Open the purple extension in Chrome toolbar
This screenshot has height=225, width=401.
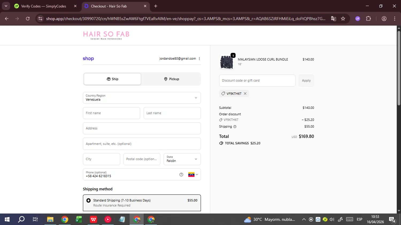(358, 19)
